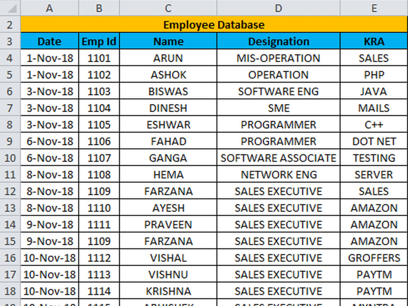This screenshot has height=306, width=408.
Task: Select cell with Emp Id 1101
Action: click(99, 58)
